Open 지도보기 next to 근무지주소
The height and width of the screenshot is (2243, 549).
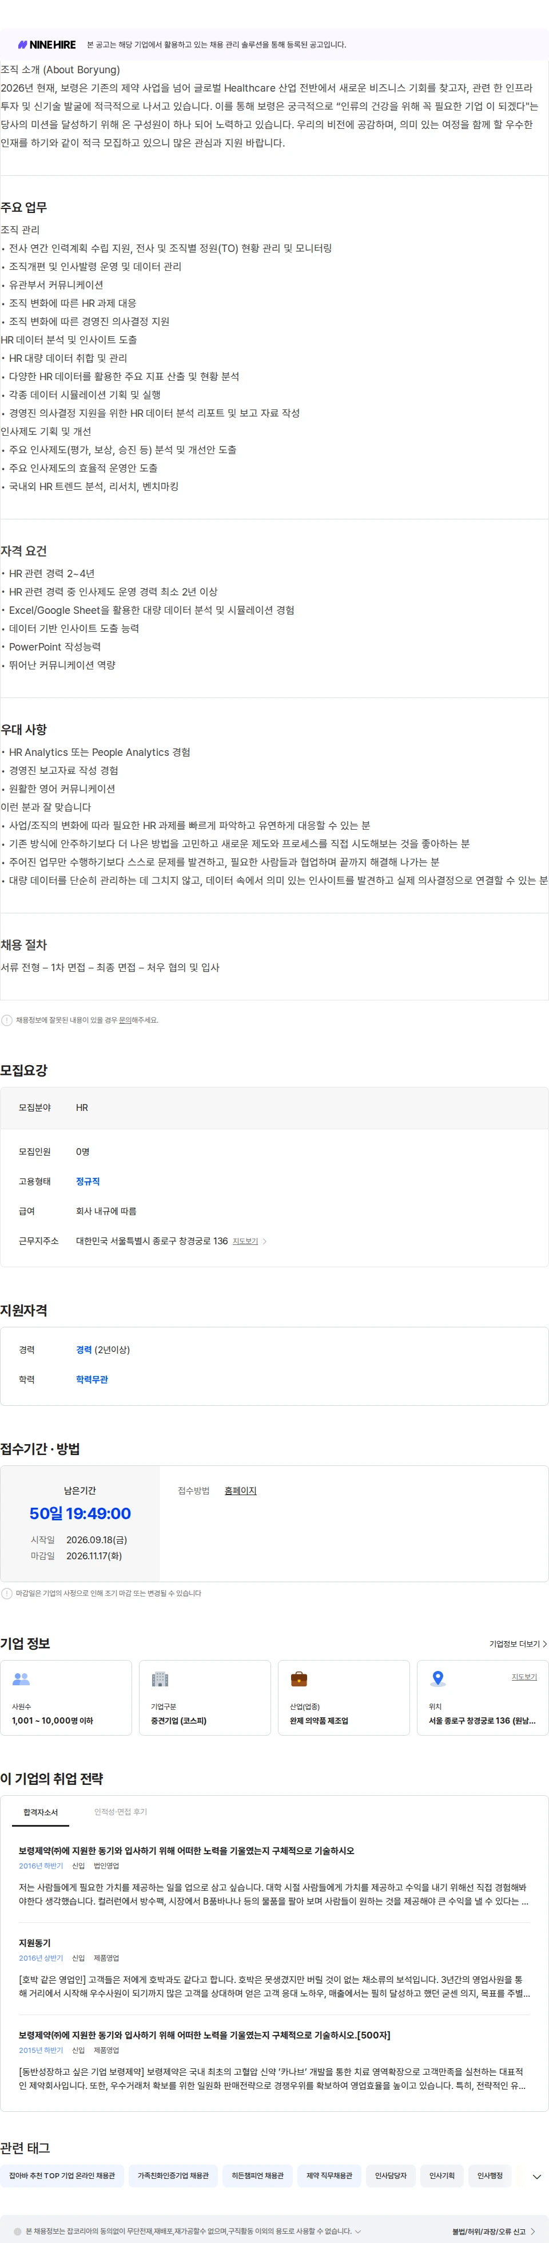(245, 1241)
